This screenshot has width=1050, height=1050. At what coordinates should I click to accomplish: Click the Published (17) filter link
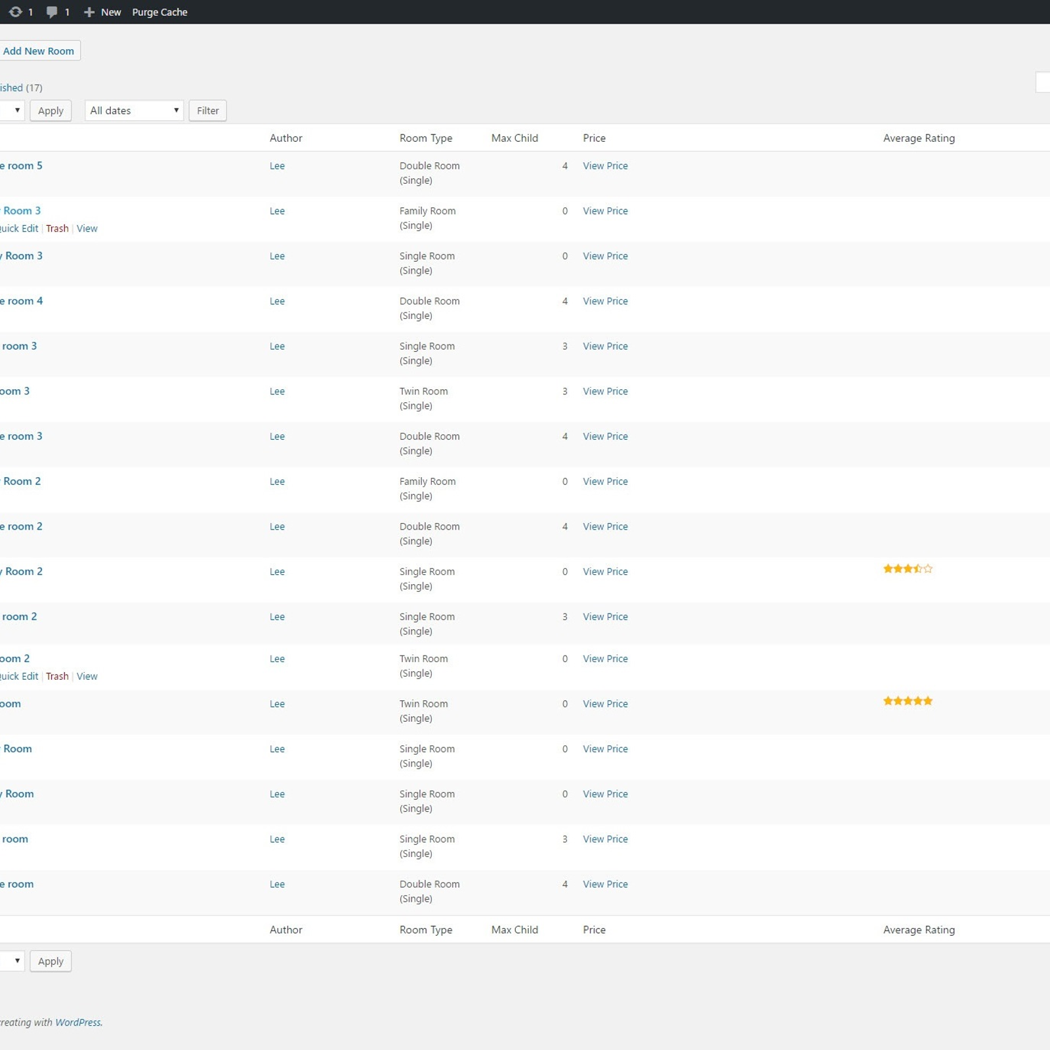coord(21,87)
